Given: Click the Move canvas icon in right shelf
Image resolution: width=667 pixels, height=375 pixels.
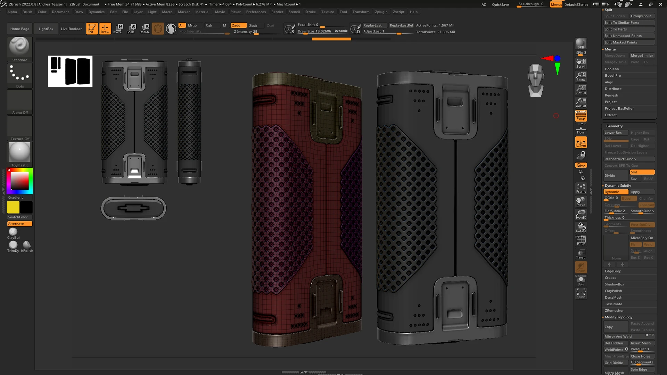Looking at the screenshot, I should click(x=581, y=202).
